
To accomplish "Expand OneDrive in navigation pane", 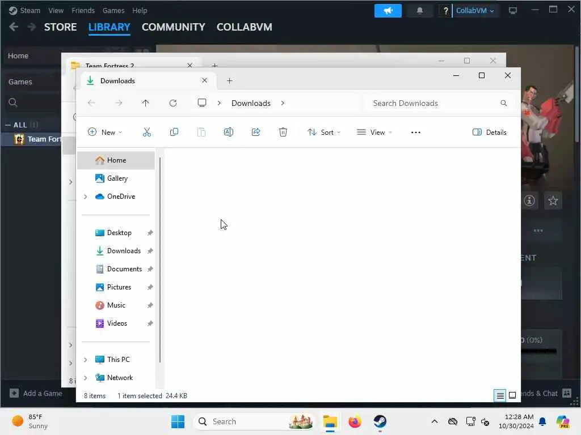I will click(86, 197).
